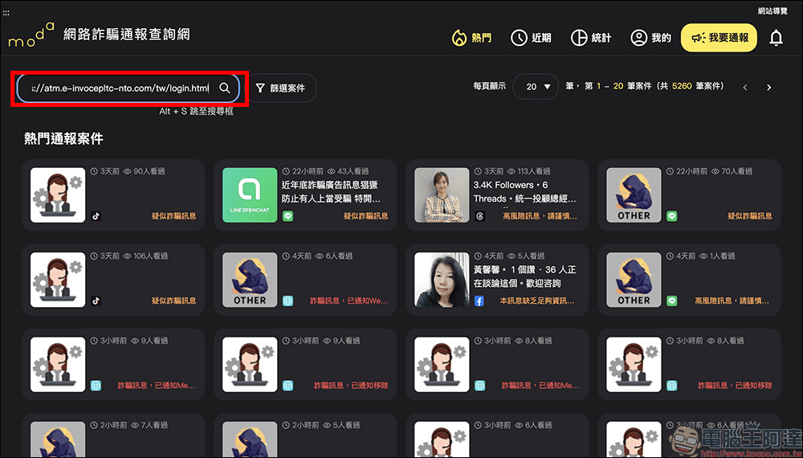Click the 5260 total cases count

tap(682, 86)
